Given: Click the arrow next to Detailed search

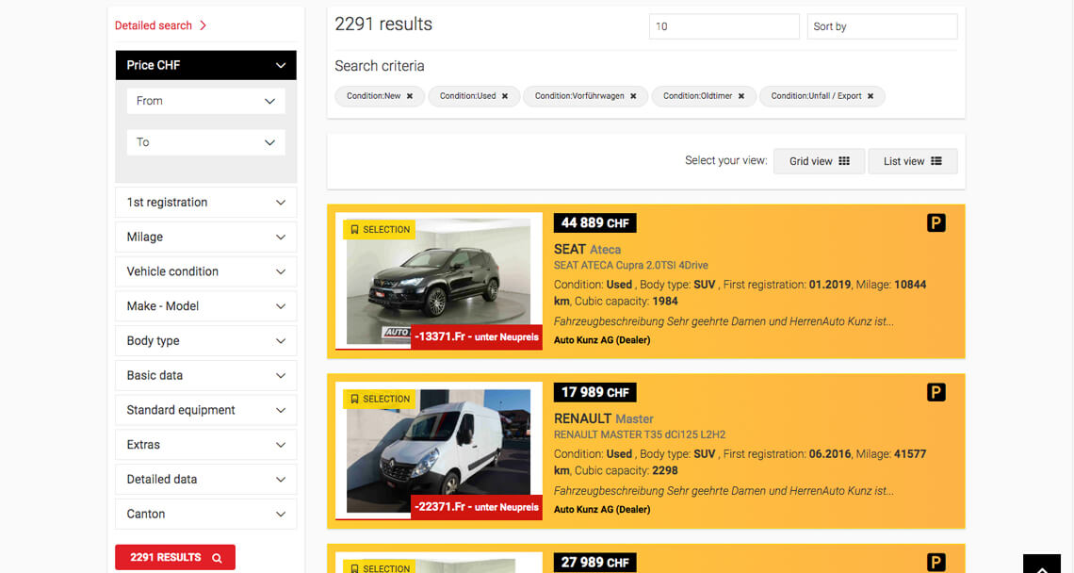Looking at the screenshot, I should (203, 25).
